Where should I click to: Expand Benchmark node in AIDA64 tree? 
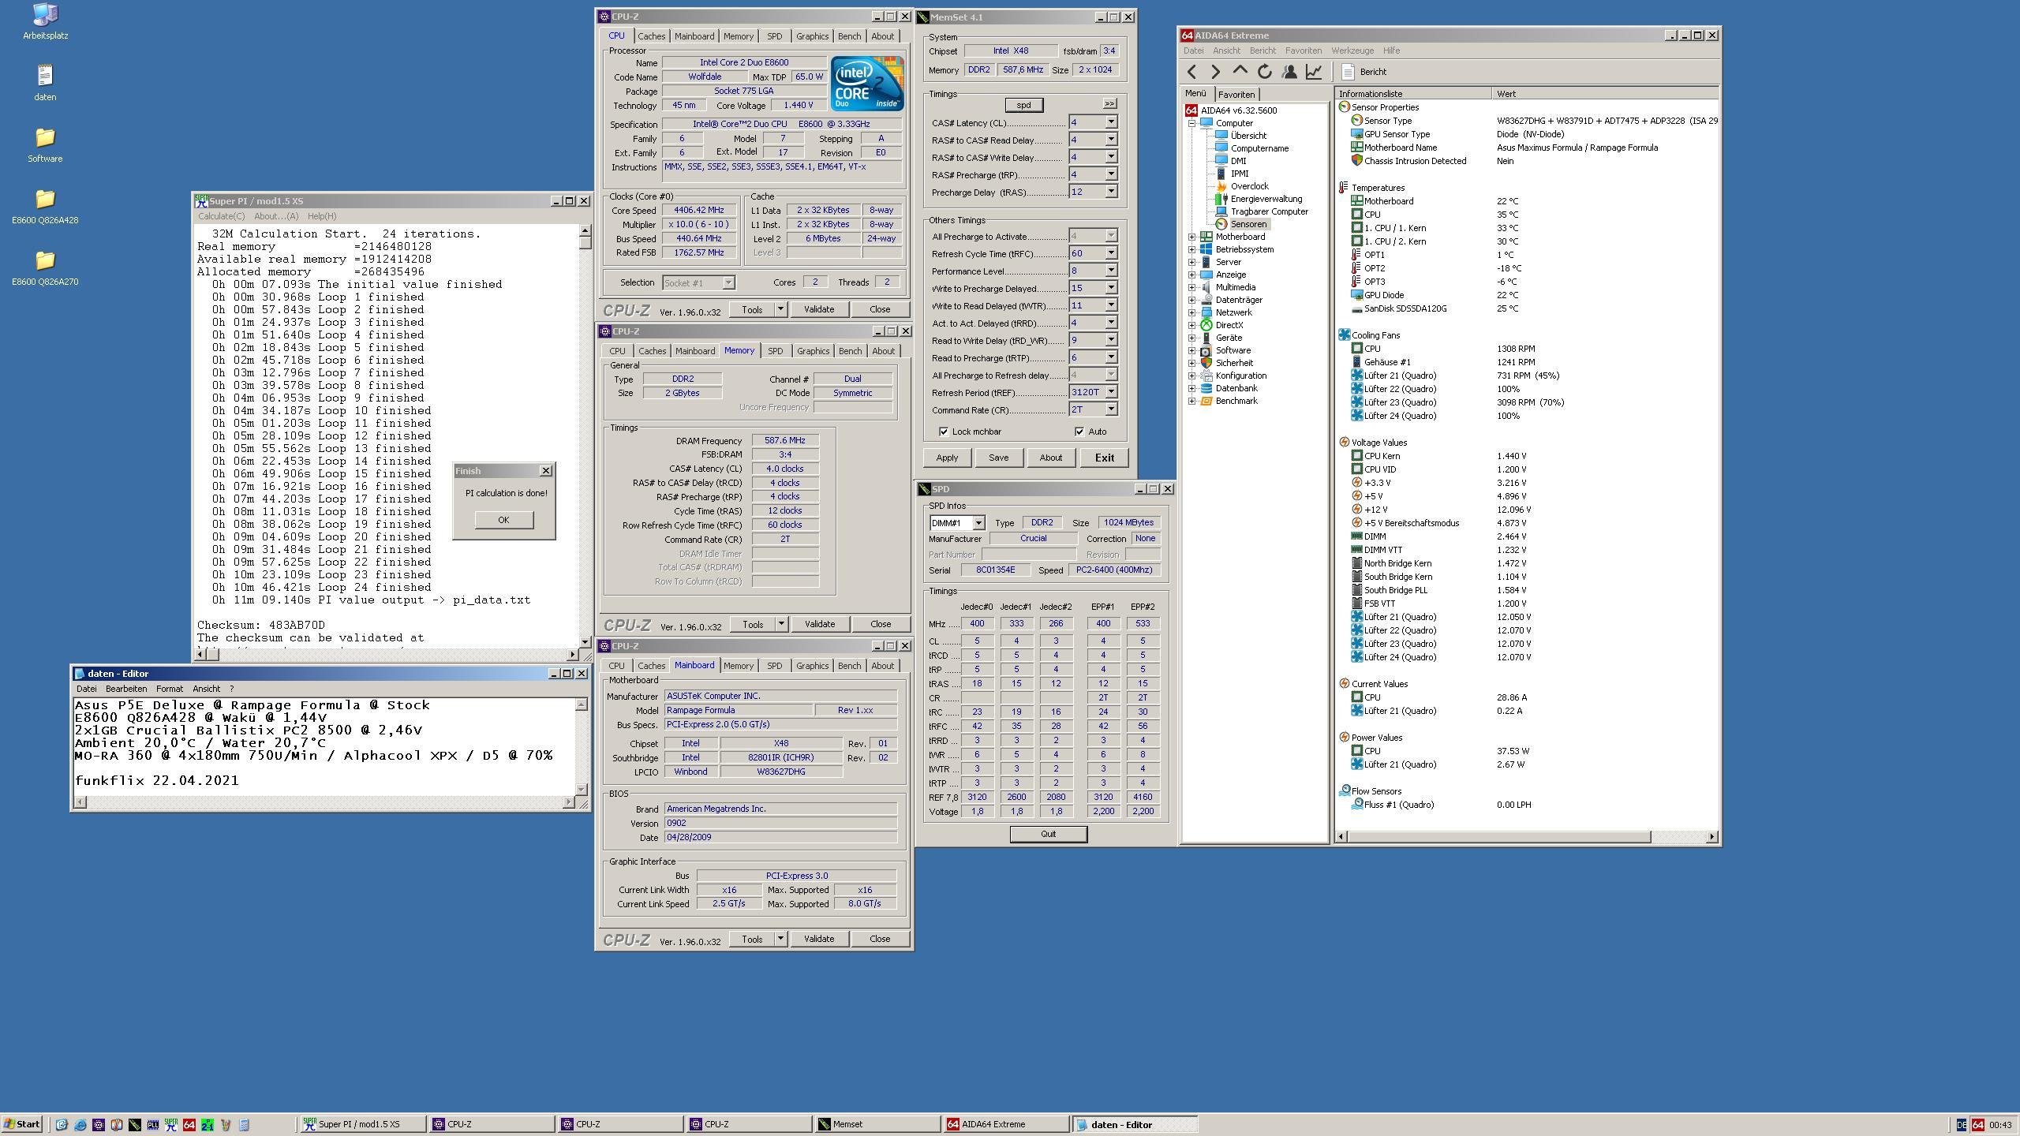tap(1191, 401)
